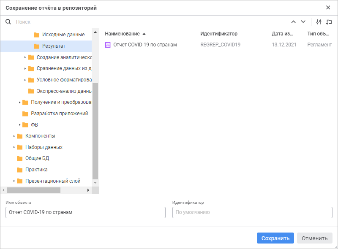Open the filter settings sliders icon
The image size is (338, 249).
pyautogui.click(x=319, y=22)
